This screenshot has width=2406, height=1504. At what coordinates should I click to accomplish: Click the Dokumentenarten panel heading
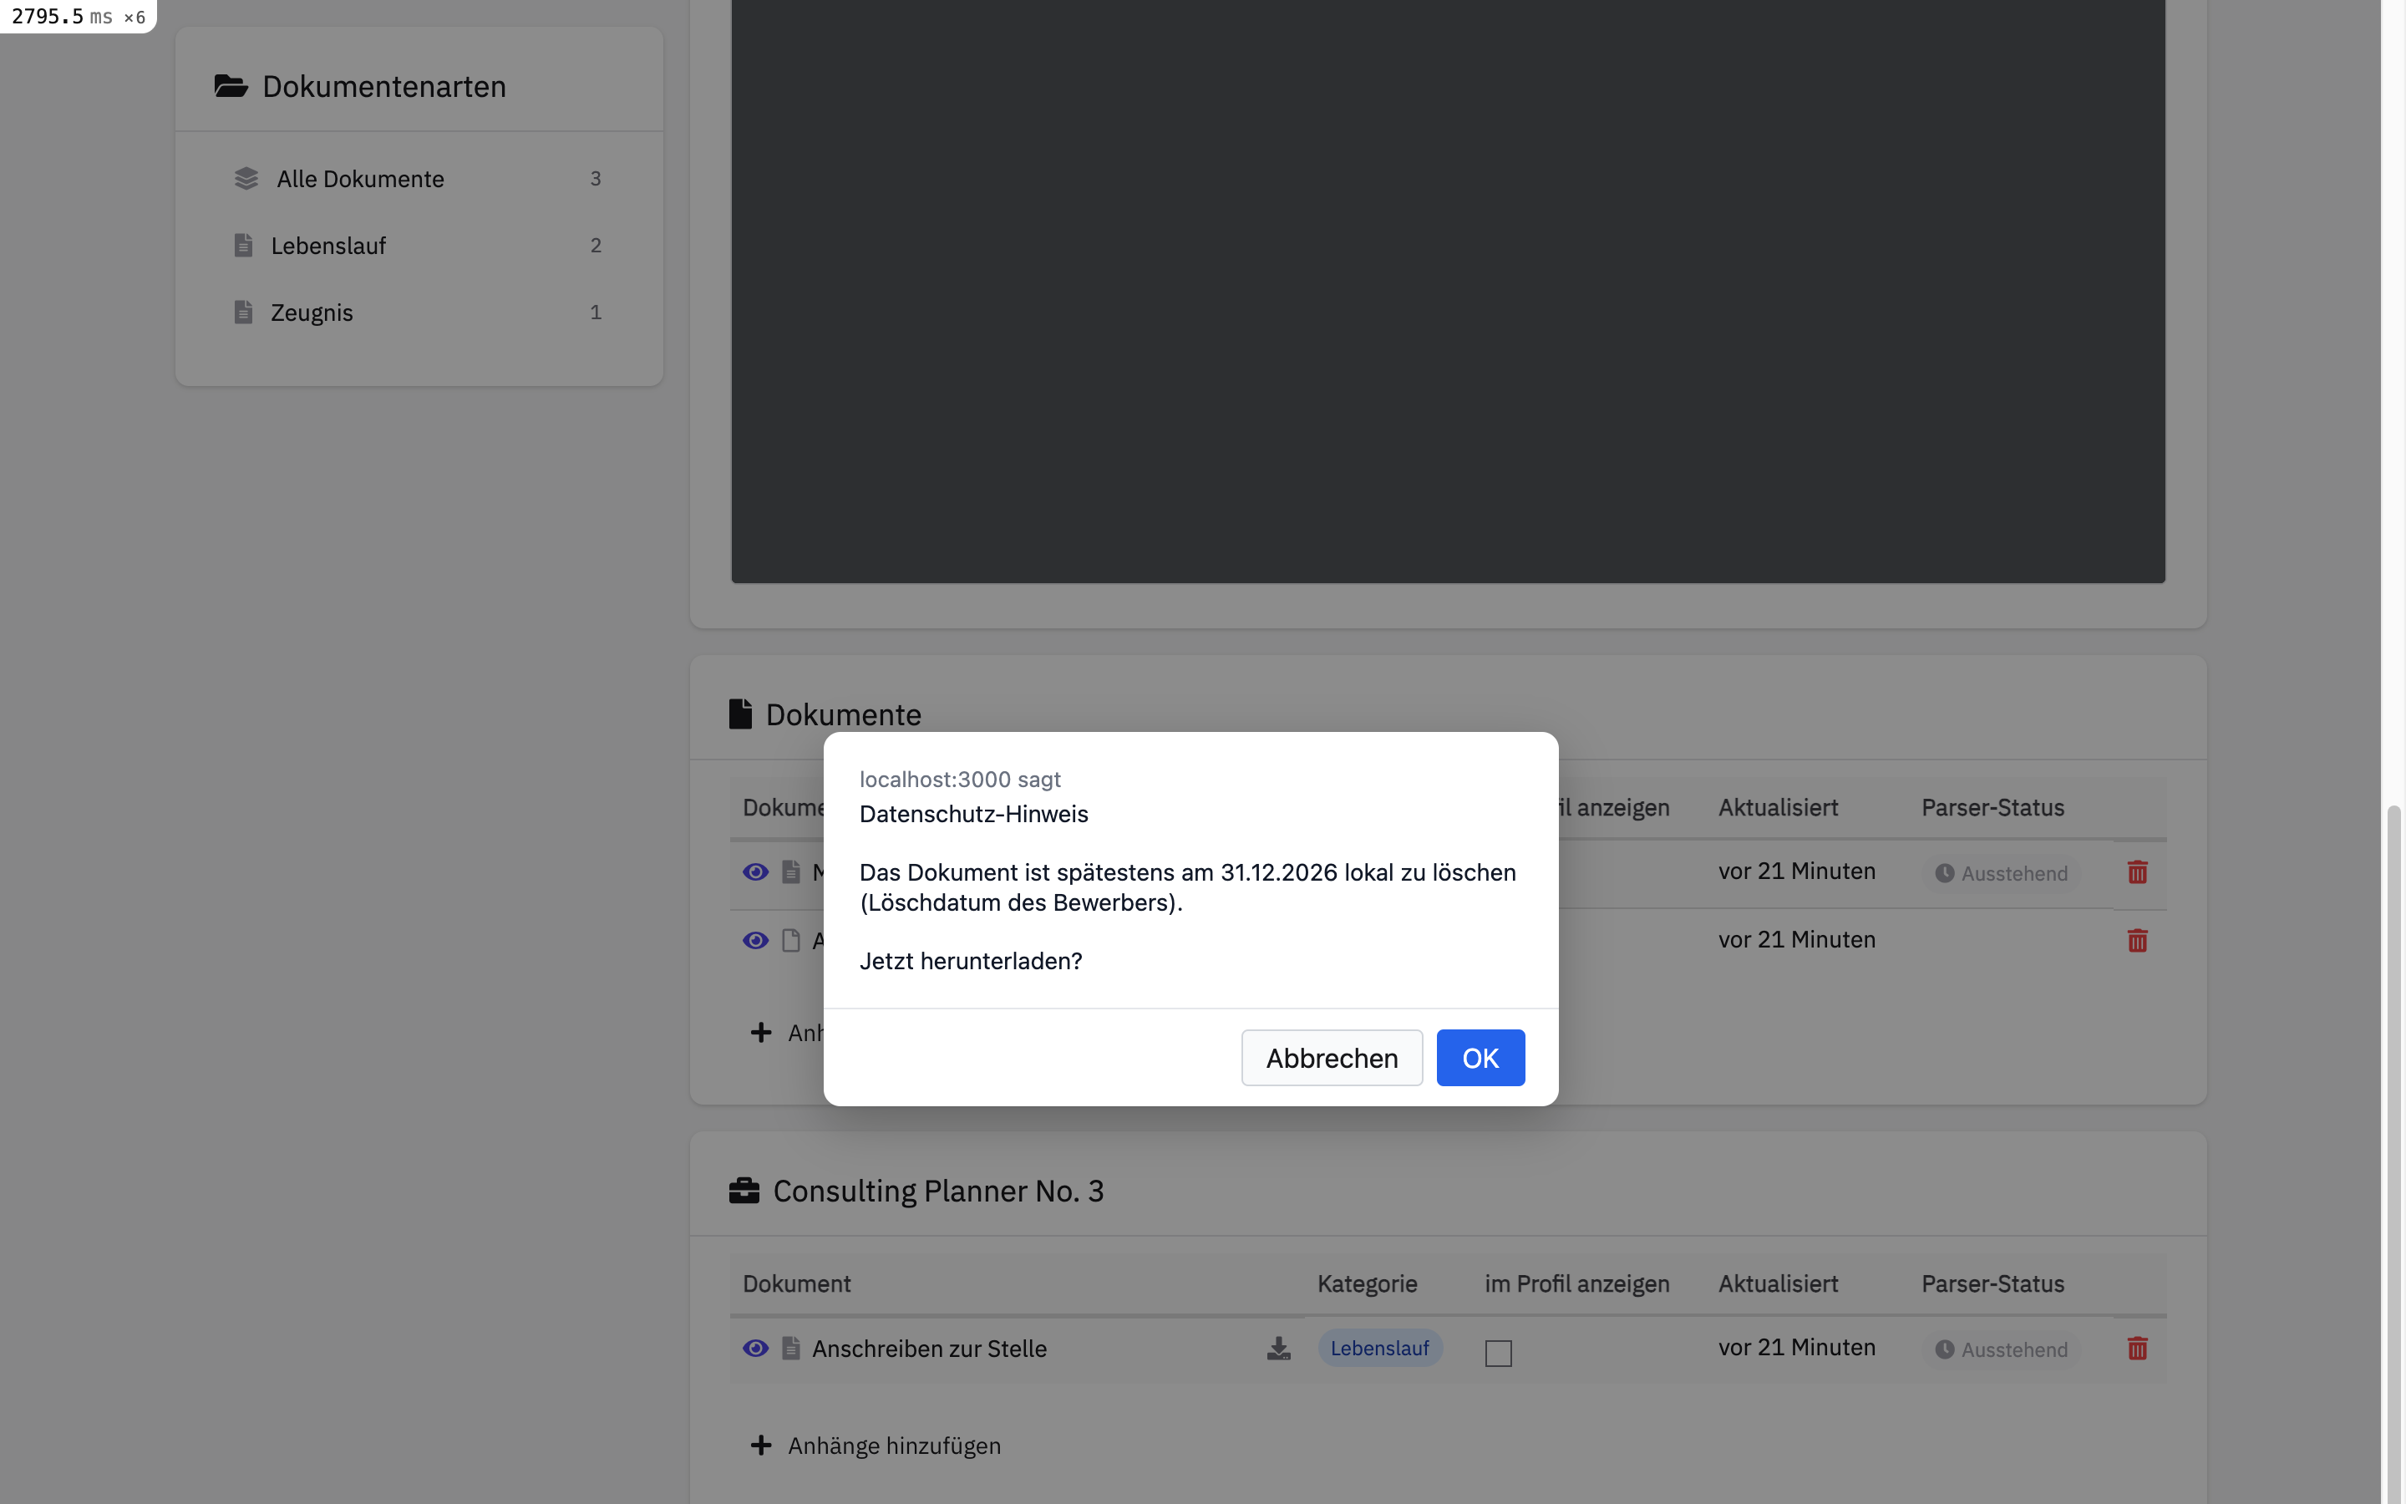[x=383, y=87]
